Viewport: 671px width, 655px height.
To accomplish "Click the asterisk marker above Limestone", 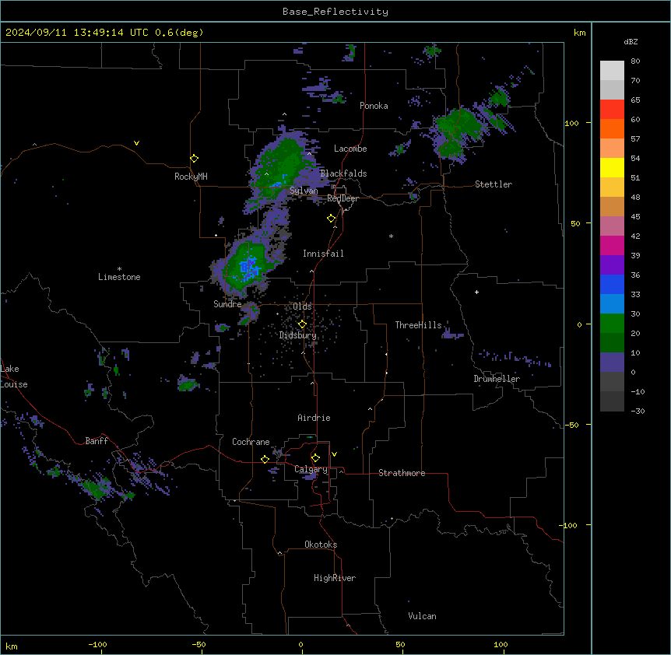I will pyautogui.click(x=119, y=269).
